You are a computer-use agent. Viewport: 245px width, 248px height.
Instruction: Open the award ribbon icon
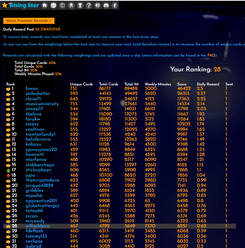(x=71, y=5)
